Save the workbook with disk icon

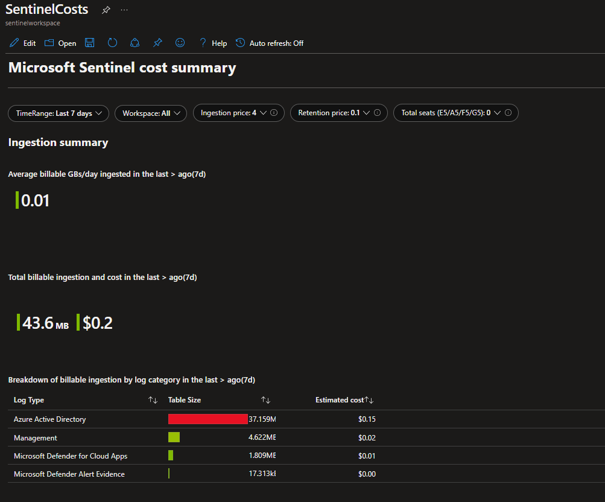point(89,43)
